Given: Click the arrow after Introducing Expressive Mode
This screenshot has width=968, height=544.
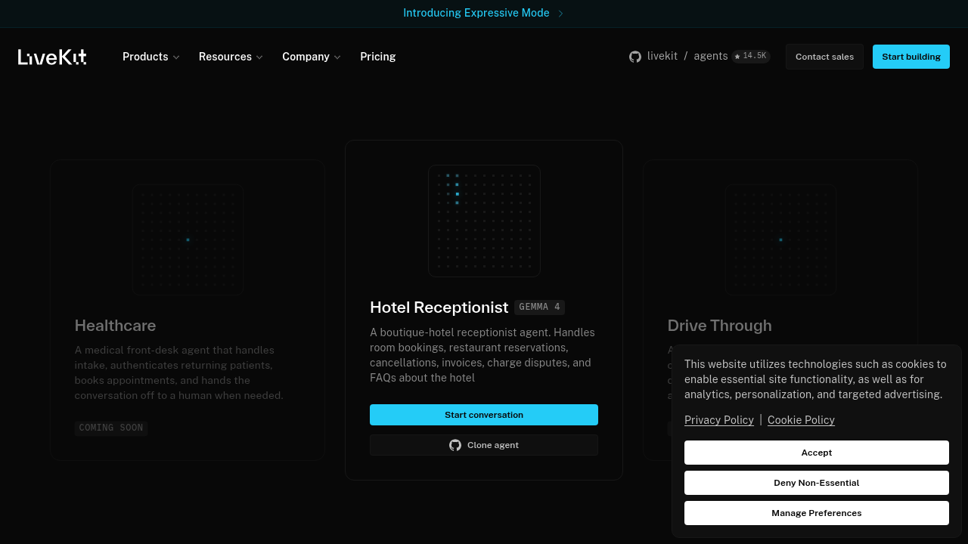Looking at the screenshot, I should [x=560, y=14].
